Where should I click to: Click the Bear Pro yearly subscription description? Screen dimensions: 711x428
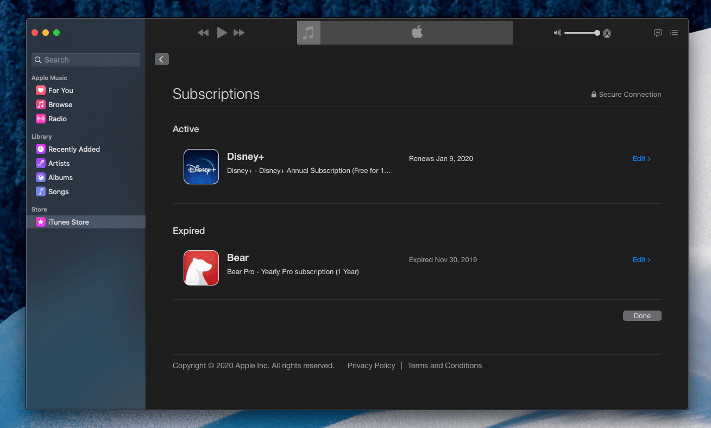[x=293, y=272]
